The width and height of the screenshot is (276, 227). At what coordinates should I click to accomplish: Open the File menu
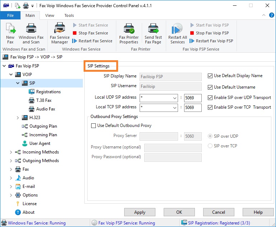(x=10, y=15)
